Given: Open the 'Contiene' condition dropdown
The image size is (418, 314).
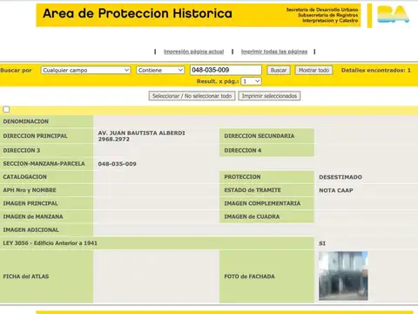Looking at the screenshot, I should pyautogui.click(x=160, y=70).
